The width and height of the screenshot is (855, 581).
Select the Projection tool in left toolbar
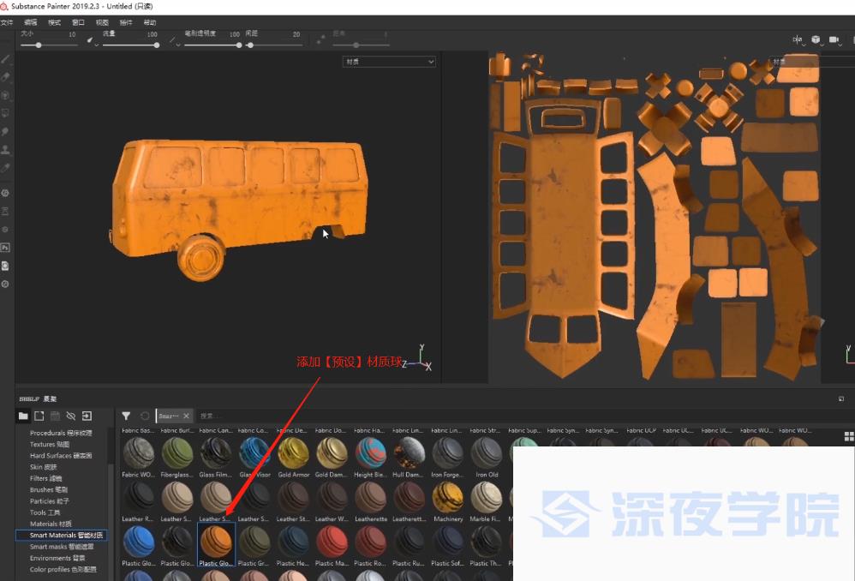tap(6, 95)
